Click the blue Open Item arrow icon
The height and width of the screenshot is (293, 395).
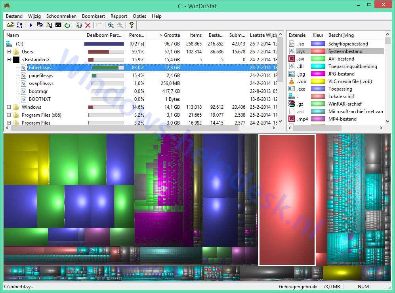click(x=31, y=25)
